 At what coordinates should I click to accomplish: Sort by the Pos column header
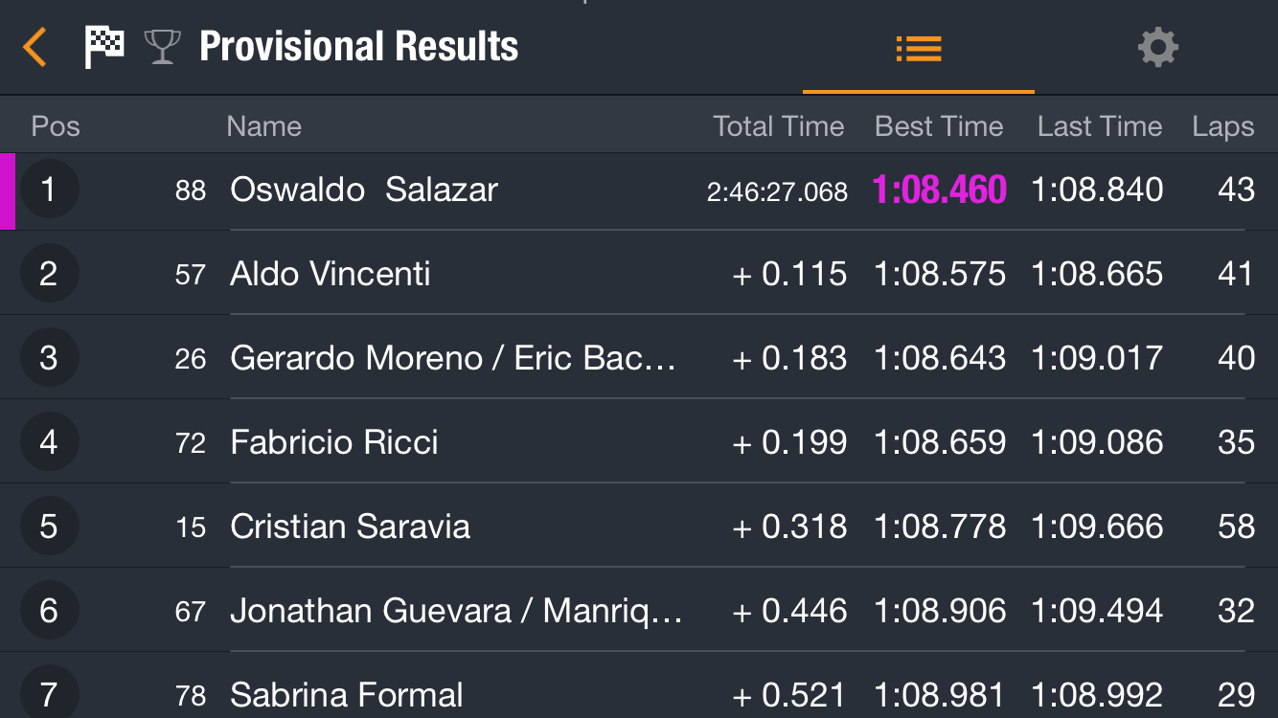tap(56, 126)
